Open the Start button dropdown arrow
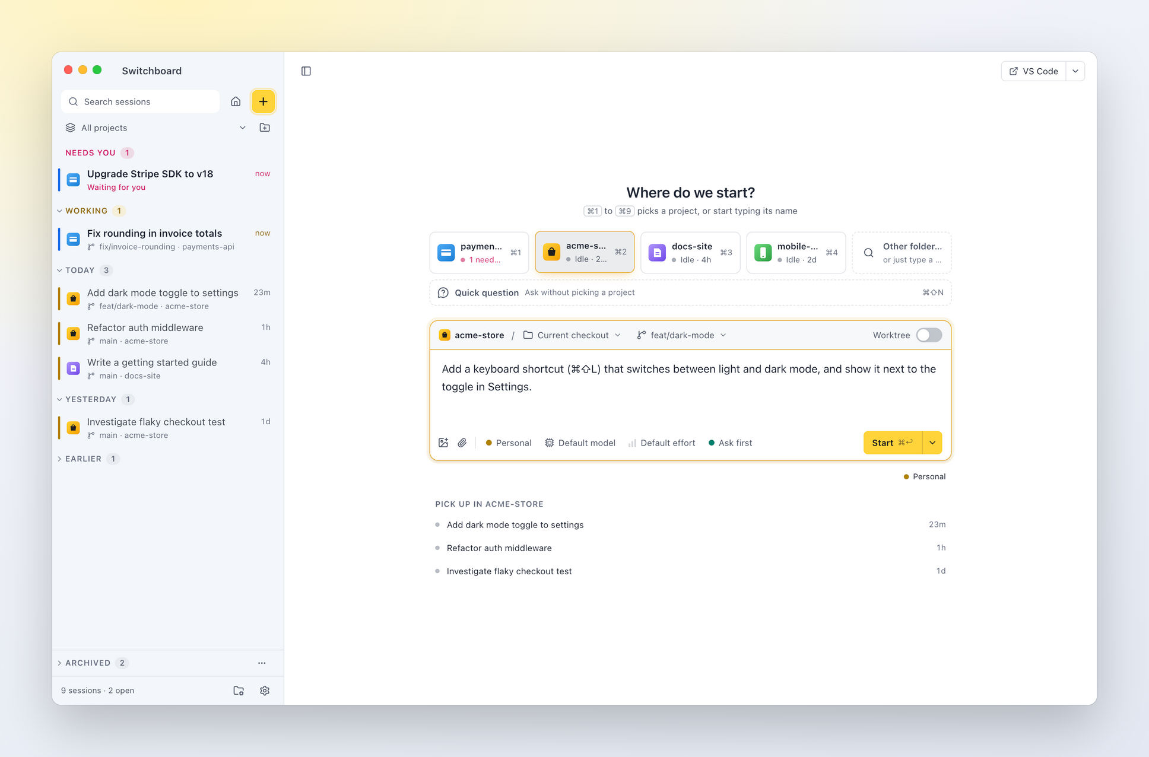Viewport: 1149px width, 757px height. pyautogui.click(x=932, y=443)
